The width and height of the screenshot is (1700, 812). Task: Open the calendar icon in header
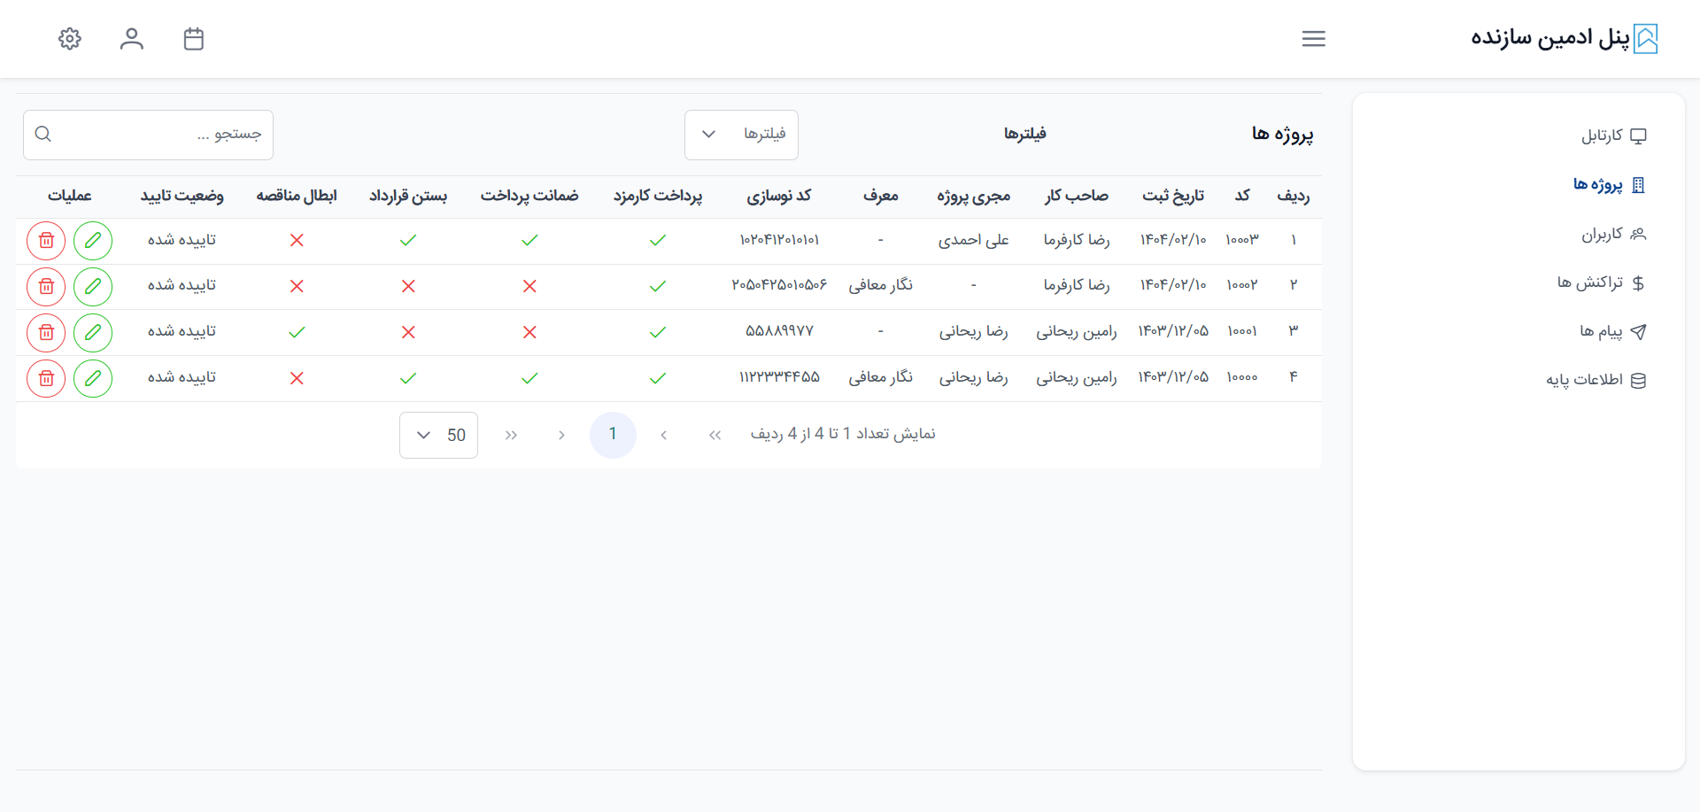[194, 39]
